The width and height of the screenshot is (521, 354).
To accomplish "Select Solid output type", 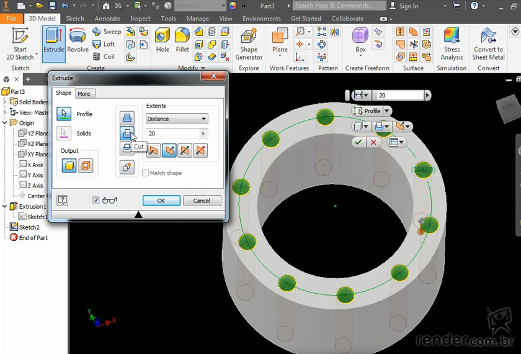I will (69, 166).
